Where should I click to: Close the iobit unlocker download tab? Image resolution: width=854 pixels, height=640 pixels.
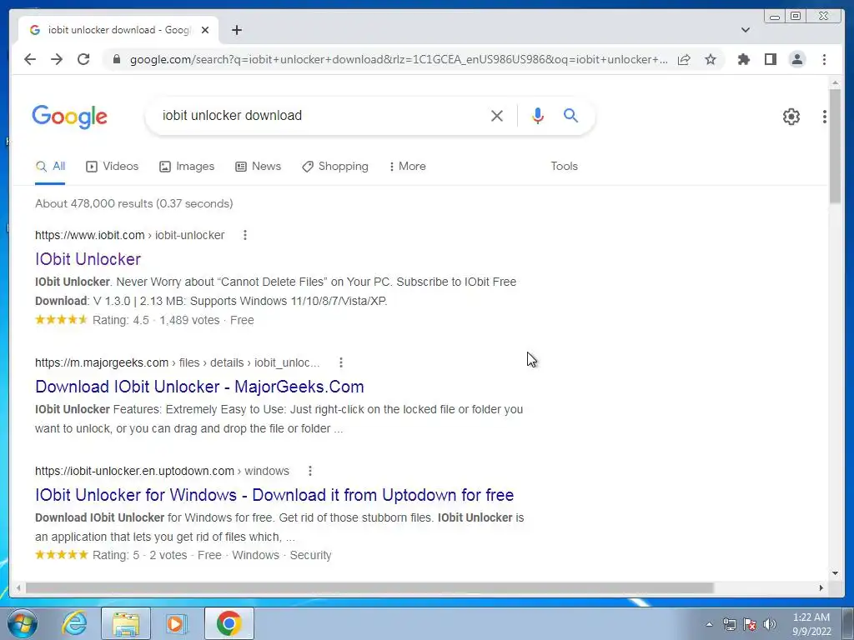pyautogui.click(x=205, y=30)
